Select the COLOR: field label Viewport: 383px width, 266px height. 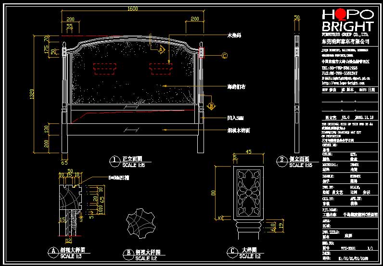click(328, 154)
